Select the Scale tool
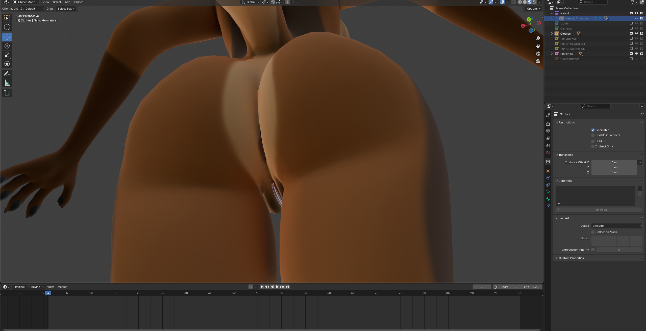This screenshot has width=646, height=331. pos(7,55)
